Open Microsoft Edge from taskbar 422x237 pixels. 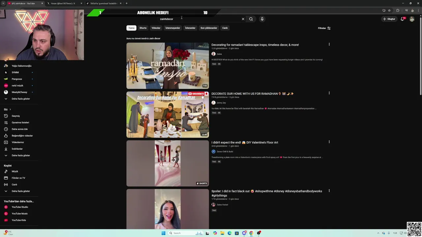229,233
